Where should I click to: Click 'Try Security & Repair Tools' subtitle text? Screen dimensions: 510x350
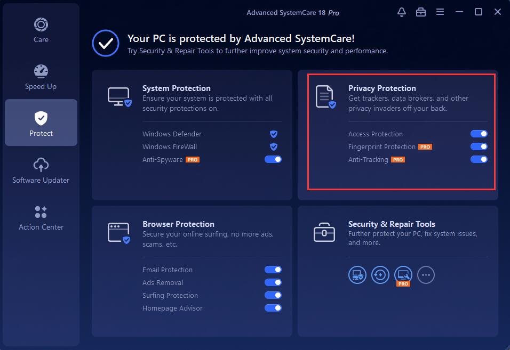click(x=258, y=51)
